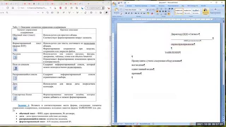Click the fit-to-width icon in PDF toolbar

pos(52,13)
